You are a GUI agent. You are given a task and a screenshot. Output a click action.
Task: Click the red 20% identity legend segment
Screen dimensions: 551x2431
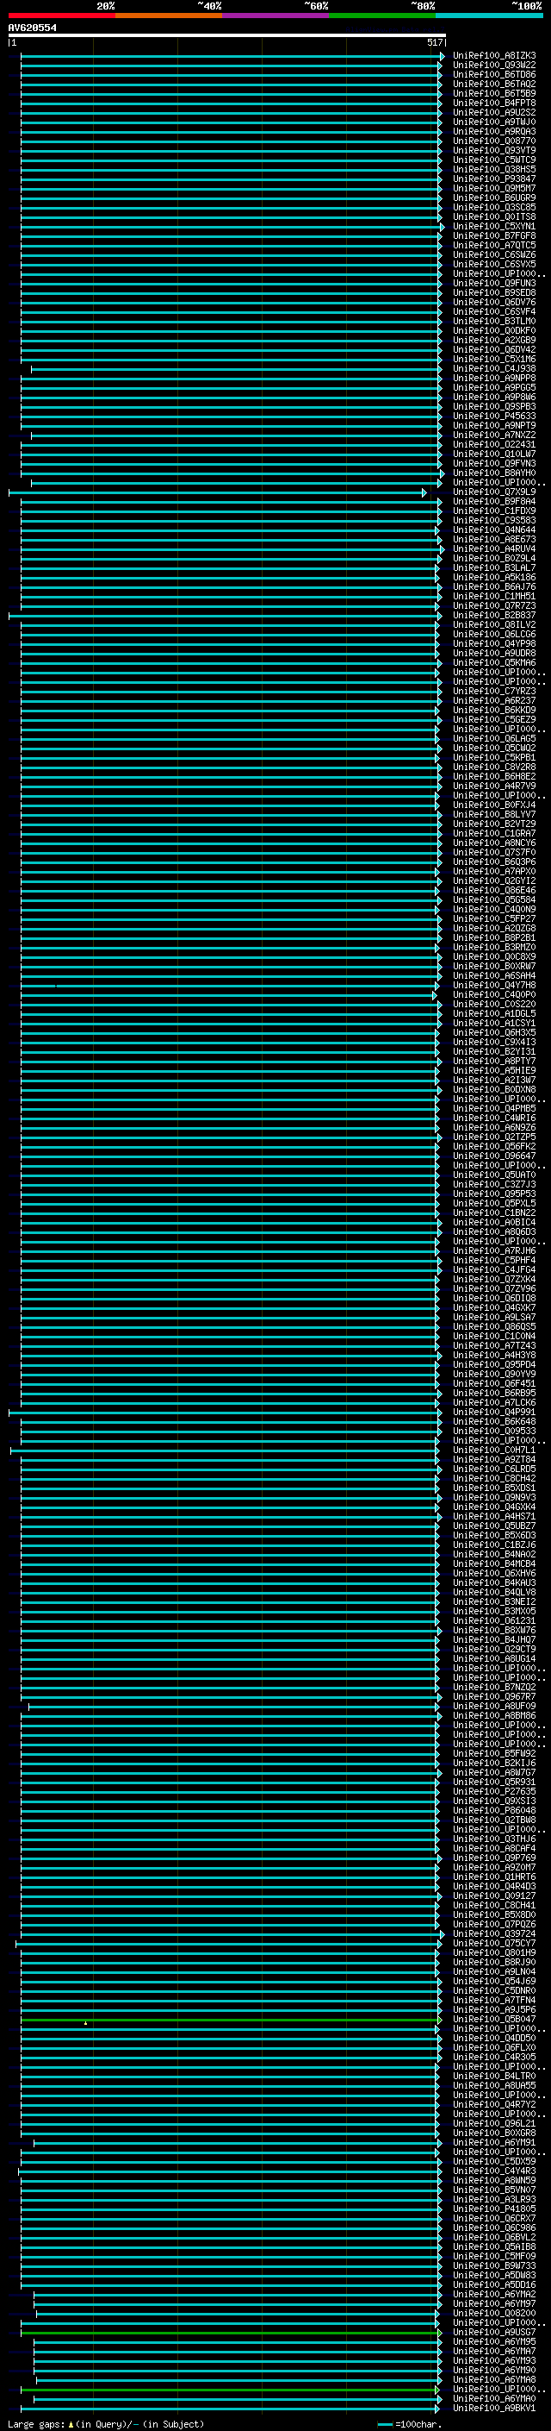61,16
